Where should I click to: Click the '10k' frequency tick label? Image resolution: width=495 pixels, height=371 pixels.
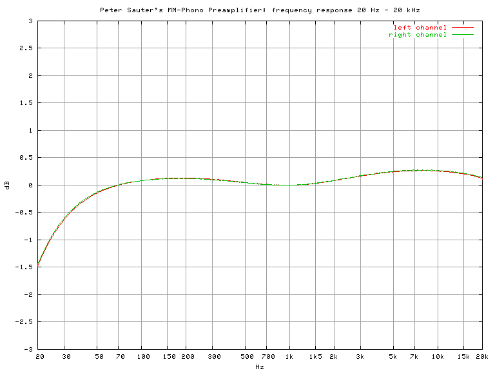tap(438, 356)
